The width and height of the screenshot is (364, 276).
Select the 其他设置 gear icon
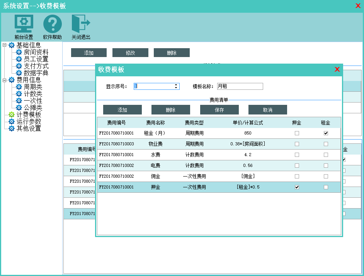(x=12, y=128)
